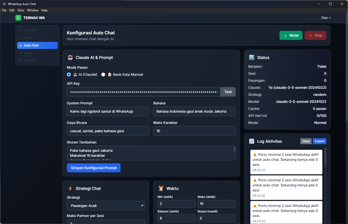Click the TERNAK WA title text

point(34,18)
